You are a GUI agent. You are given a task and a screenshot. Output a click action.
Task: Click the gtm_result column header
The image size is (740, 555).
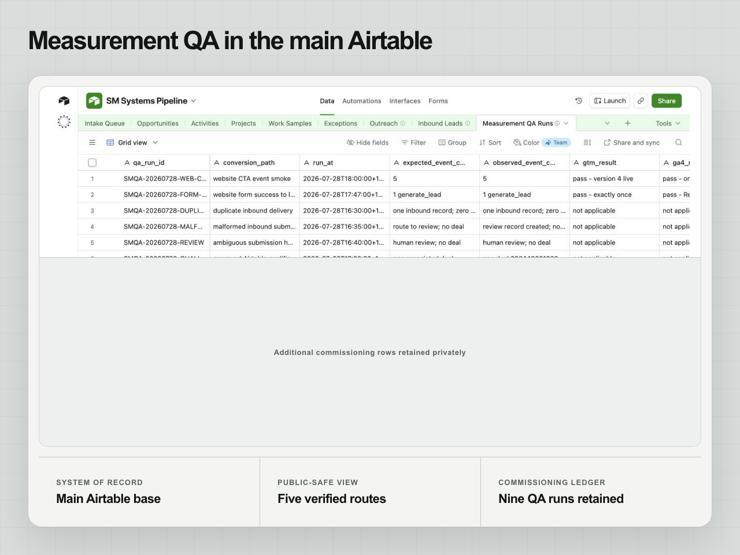tap(614, 162)
